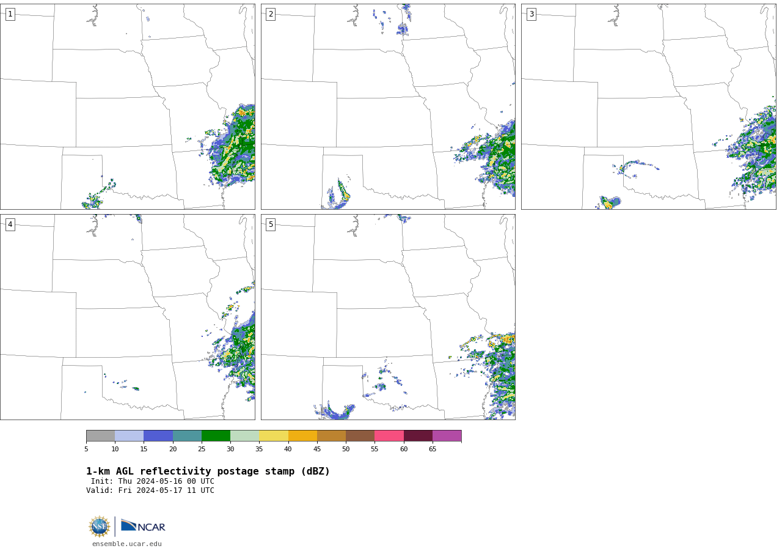The height and width of the screenshot is (551, 782).
Task: Open ensemble member 5 reflectivity panel
Action: pyautogui.click(x=388, y=317)
